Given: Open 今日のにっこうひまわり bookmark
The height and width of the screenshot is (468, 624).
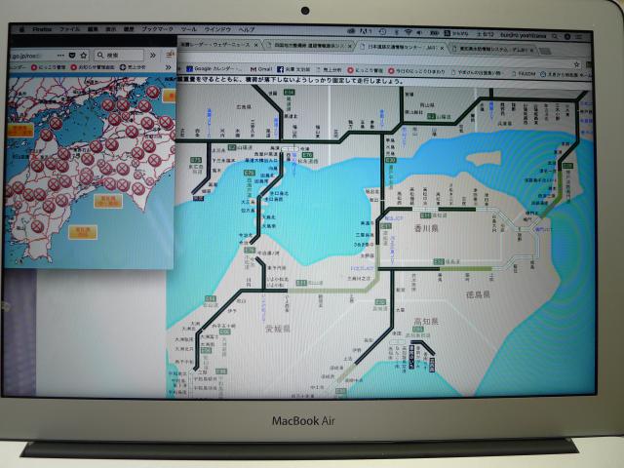Looking at the screenshot, I should pyautogui.click(x=416, y=71).
